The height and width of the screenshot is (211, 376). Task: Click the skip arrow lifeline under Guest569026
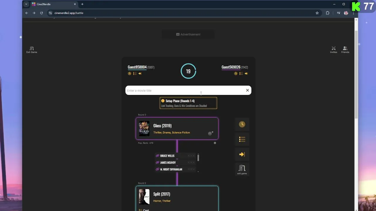point(246,74)
